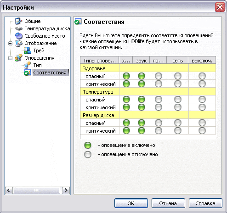Select the Температура диска drive icon
The image size is (227, 213).
click(19, 28)
